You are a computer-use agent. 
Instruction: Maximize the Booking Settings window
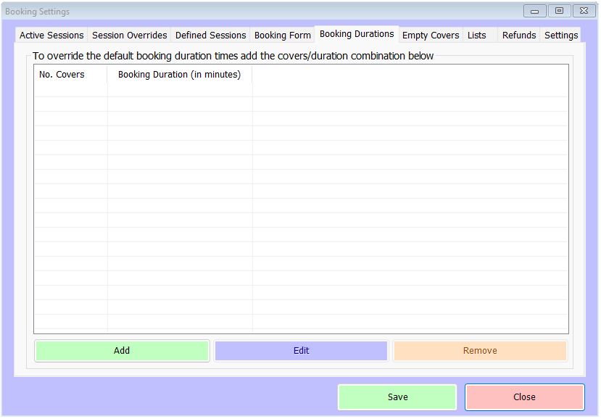pos(559,11)
